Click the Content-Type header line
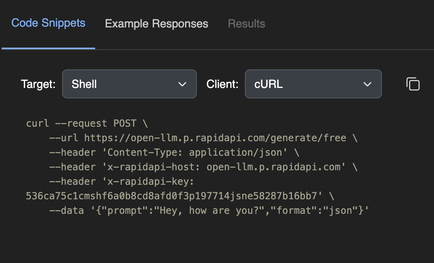Screen dimensions: 434x263 174,152
